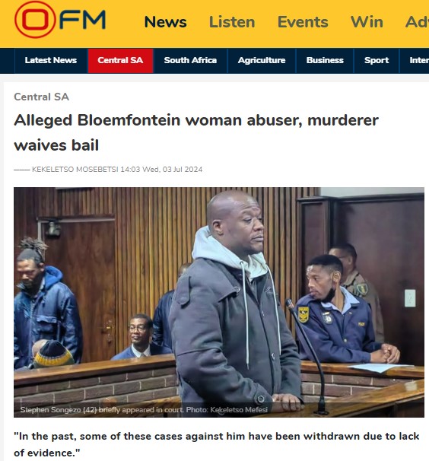Select the Latest News tab
The width and height of the screenshot is (429, 461).
[x=51, y=61]
